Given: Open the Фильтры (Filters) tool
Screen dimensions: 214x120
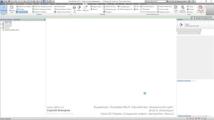Looking at the screenshot, I should coord(20,9).
